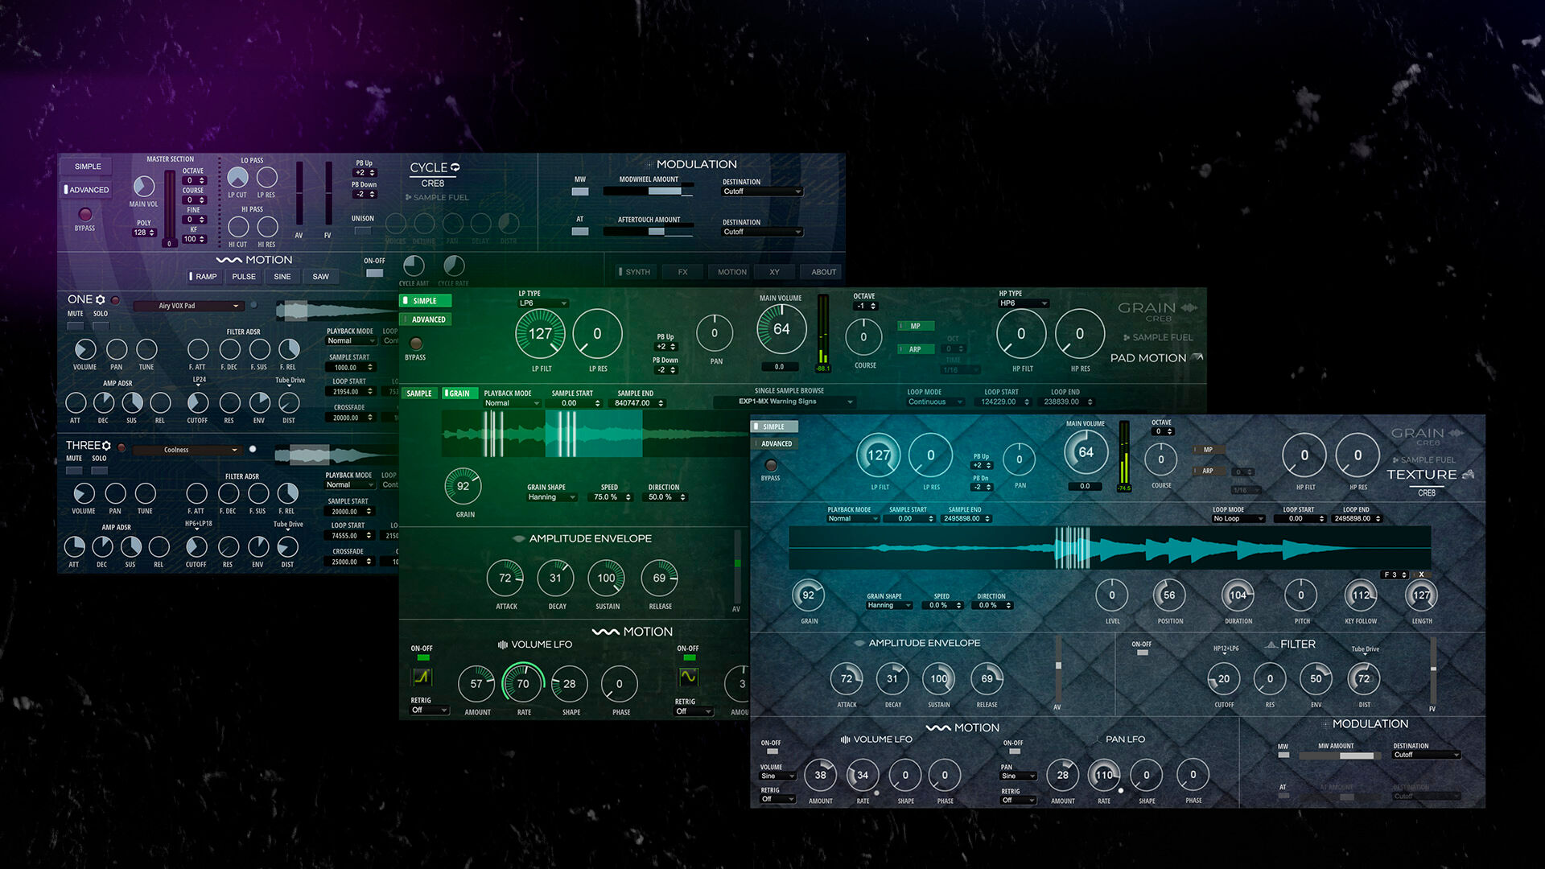Click AV vertical slider in Texture Amplitude Envelope
Viewport: 1545px width, 869px height.
1058,668
